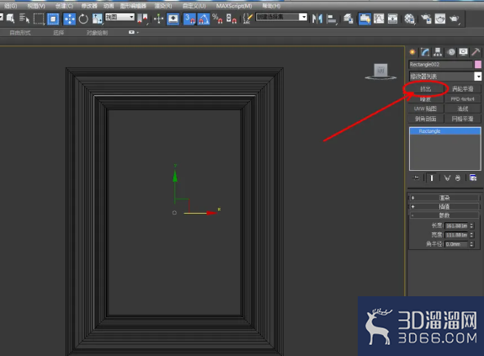Apply the Normal modifier button
The image size is (484, 356).
[463, 109]
